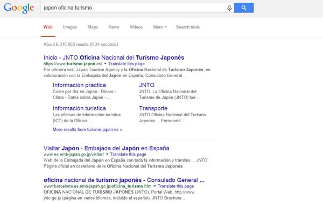Open the 'Información práctica' sitelink
Image resolution: width=323 pixels, height=204 pixels.
click(x=79, y=85)
